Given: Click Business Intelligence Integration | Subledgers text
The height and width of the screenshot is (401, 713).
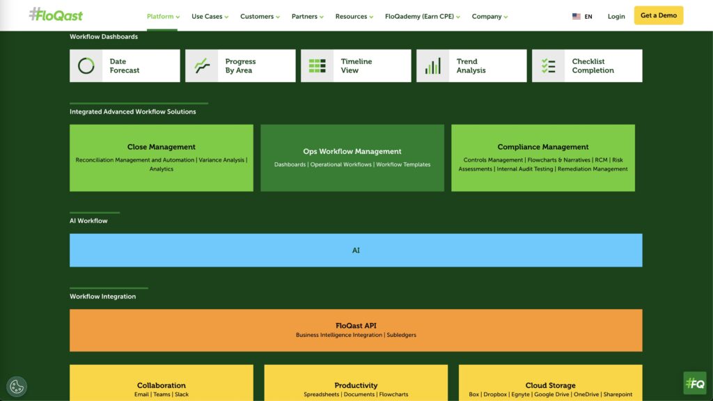Looking at the screenshot, I should point(356,335).
